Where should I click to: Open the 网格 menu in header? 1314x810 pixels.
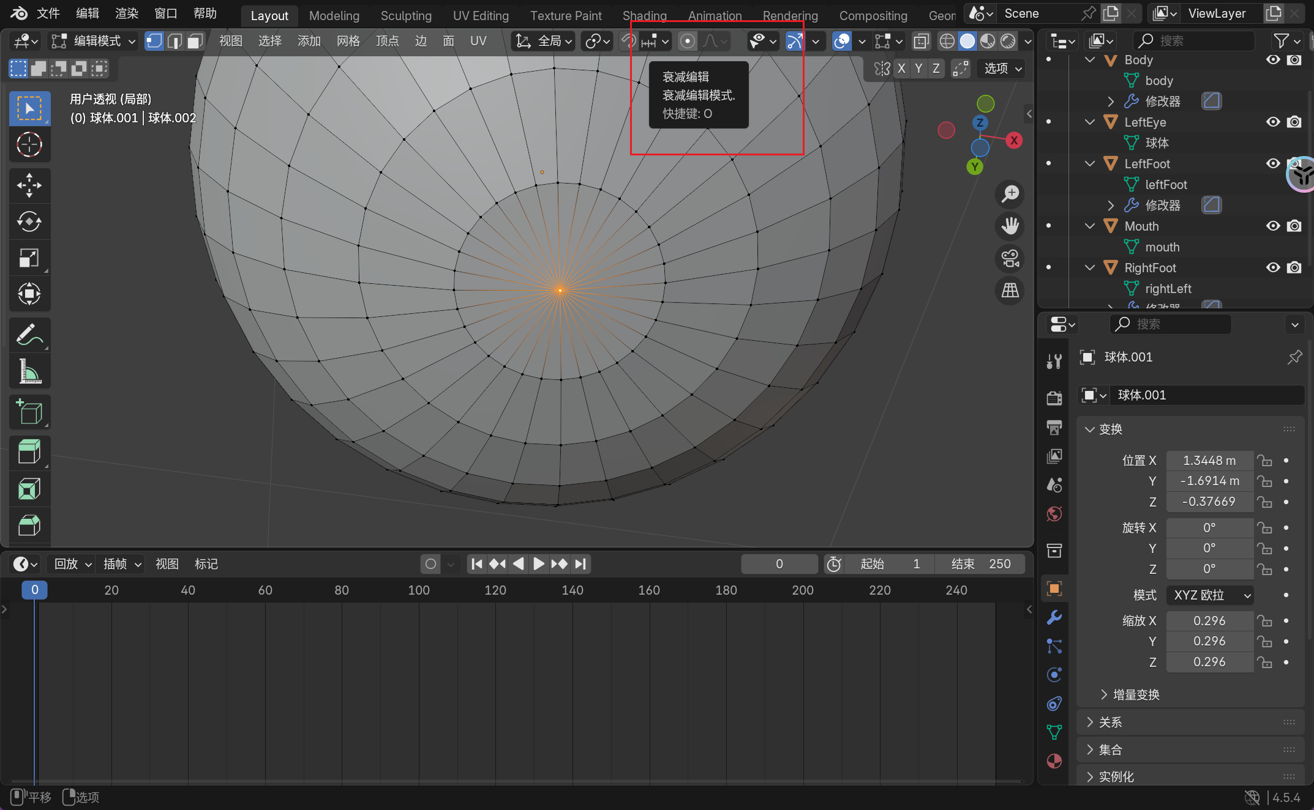click(x=348, y=41)
